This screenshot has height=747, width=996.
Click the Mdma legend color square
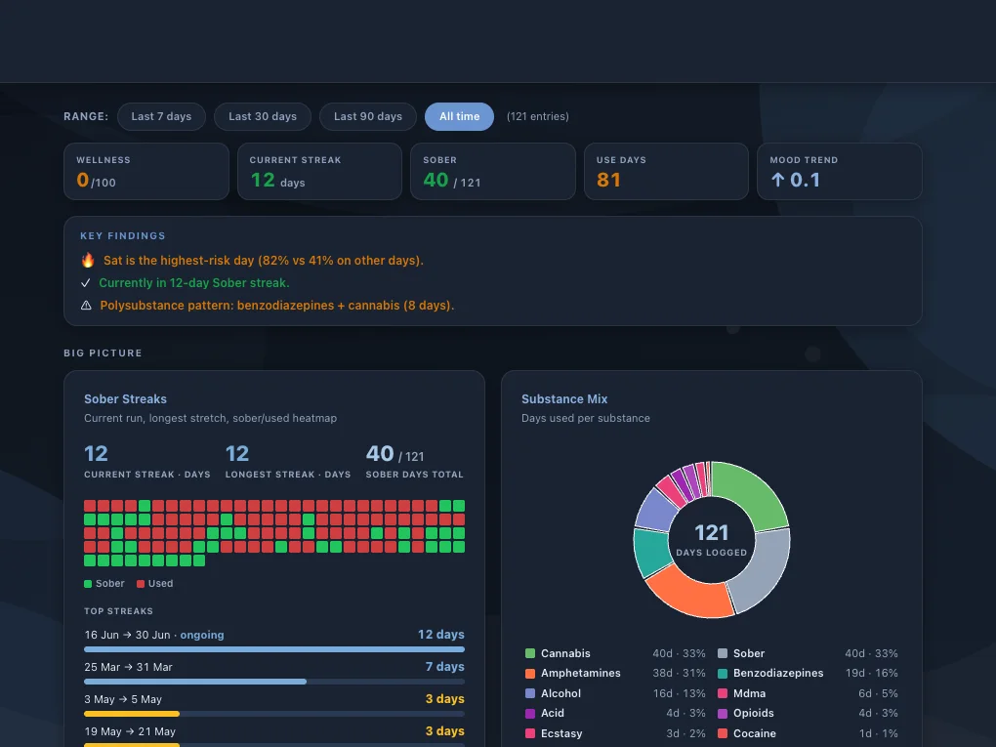click(x=723, y=693)
